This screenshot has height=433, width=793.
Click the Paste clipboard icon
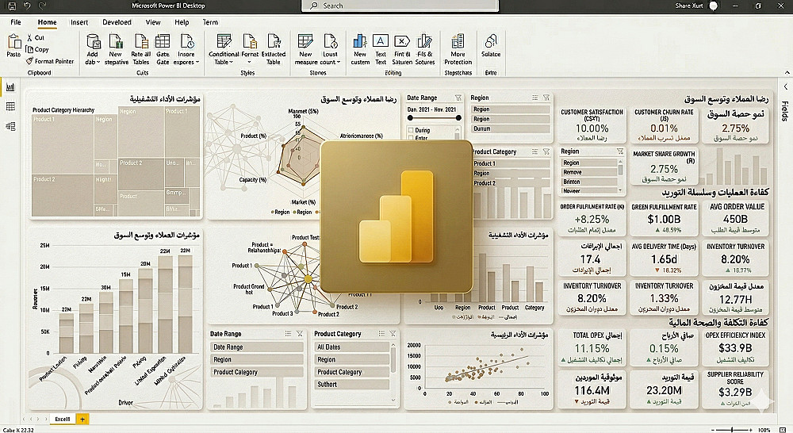click(13, 42)
